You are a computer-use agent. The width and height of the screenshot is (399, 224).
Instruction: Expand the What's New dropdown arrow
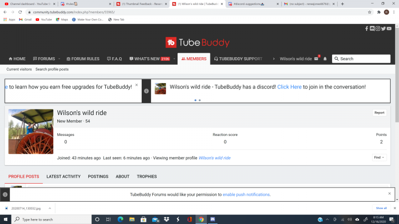(x=174, y=59)
